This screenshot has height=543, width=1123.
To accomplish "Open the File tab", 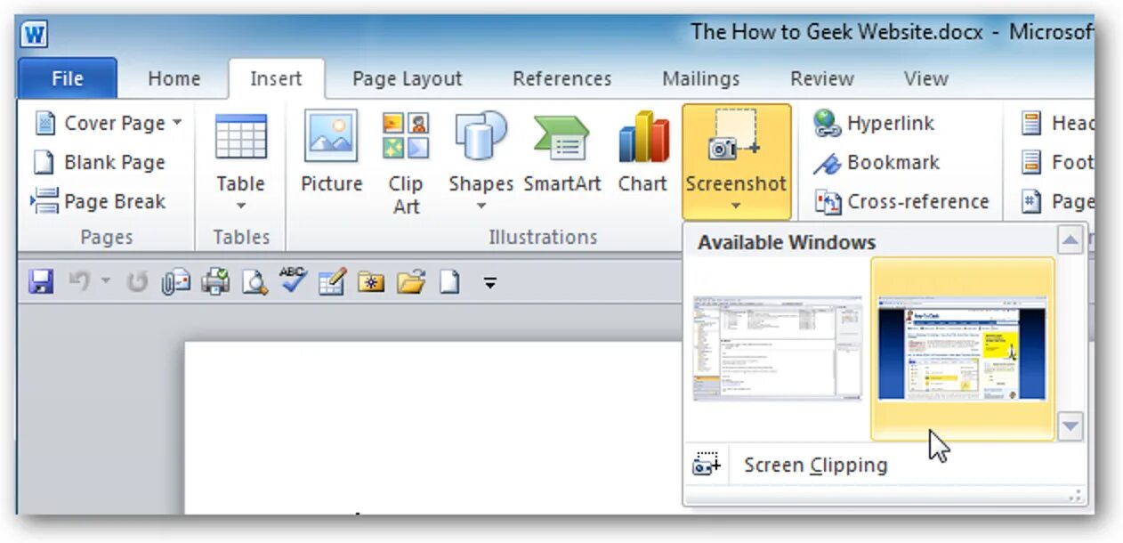I will pyautogui.click(x=67, y=78).
